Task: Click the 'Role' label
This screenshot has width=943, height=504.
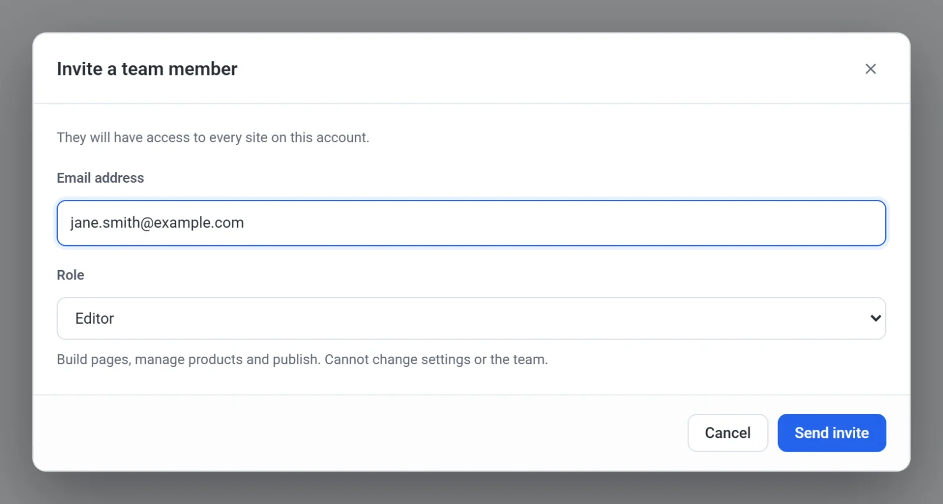Action: 71,275
